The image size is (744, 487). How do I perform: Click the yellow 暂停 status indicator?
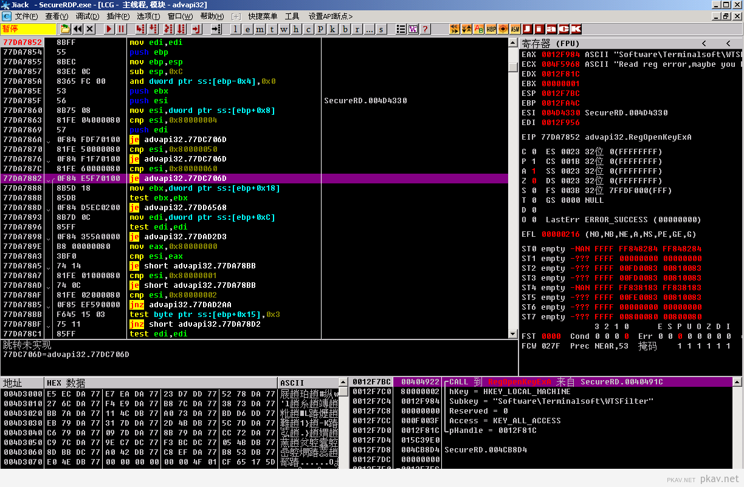click(x=28, y=29)
